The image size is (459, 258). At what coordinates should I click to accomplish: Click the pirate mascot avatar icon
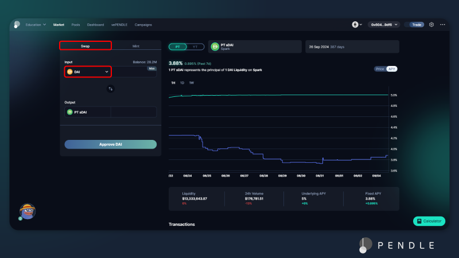(x=28, y=212)
